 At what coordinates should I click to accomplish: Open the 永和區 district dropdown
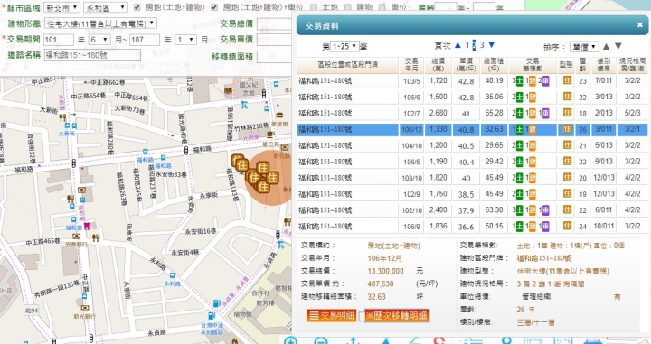point(106,7)
